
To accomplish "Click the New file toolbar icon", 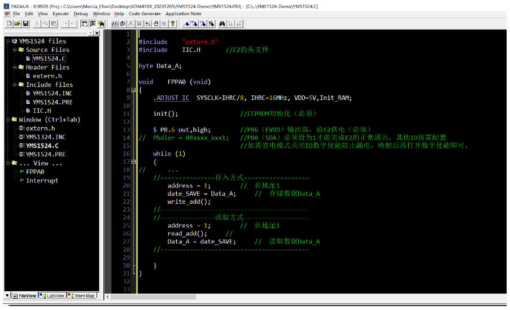I will click(10, 24).
